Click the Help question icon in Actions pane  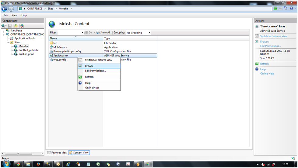click(x=257, y=69)
